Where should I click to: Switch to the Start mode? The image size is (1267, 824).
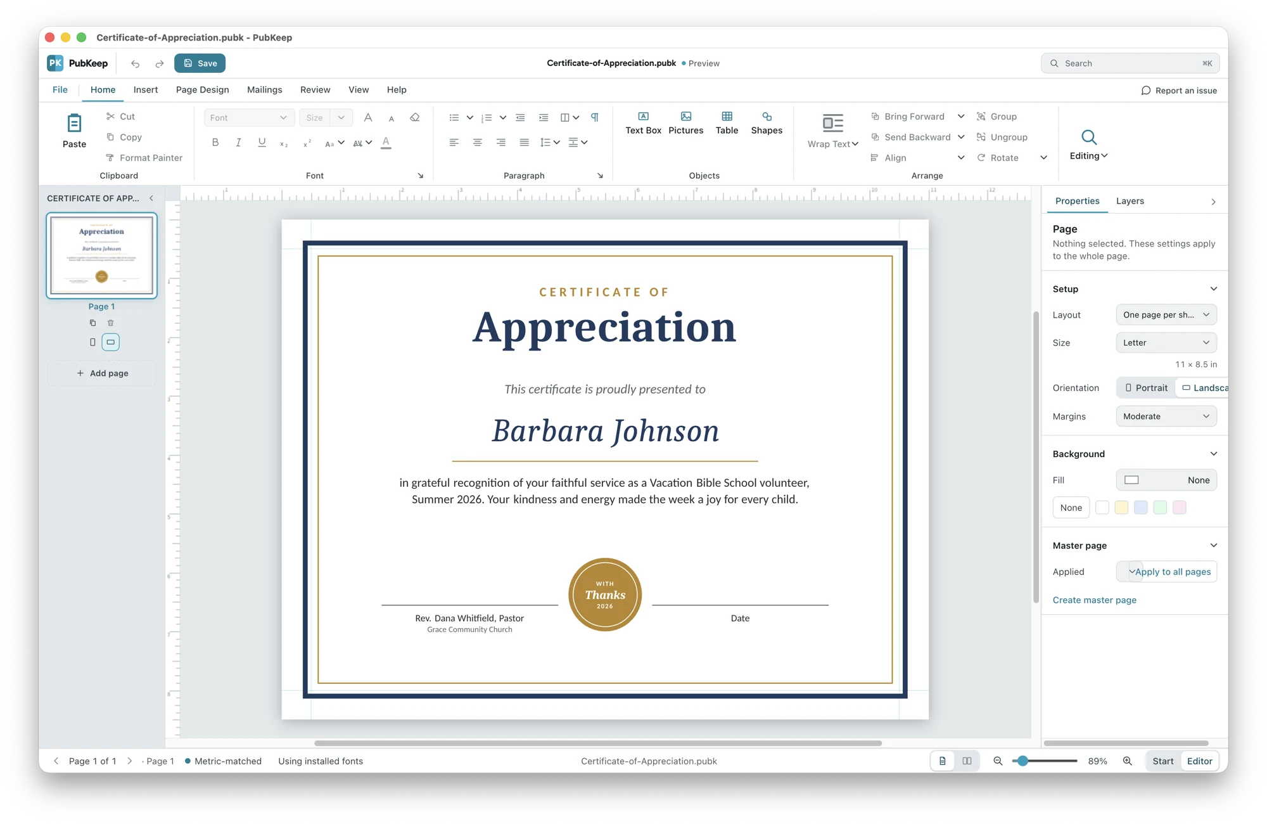1163,761
